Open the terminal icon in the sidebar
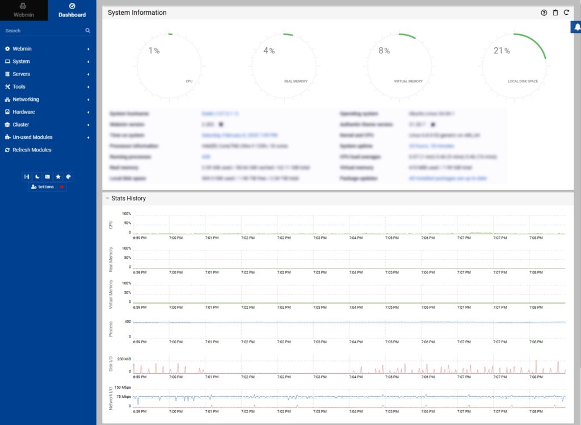581x425 pixels. point(48,176)
